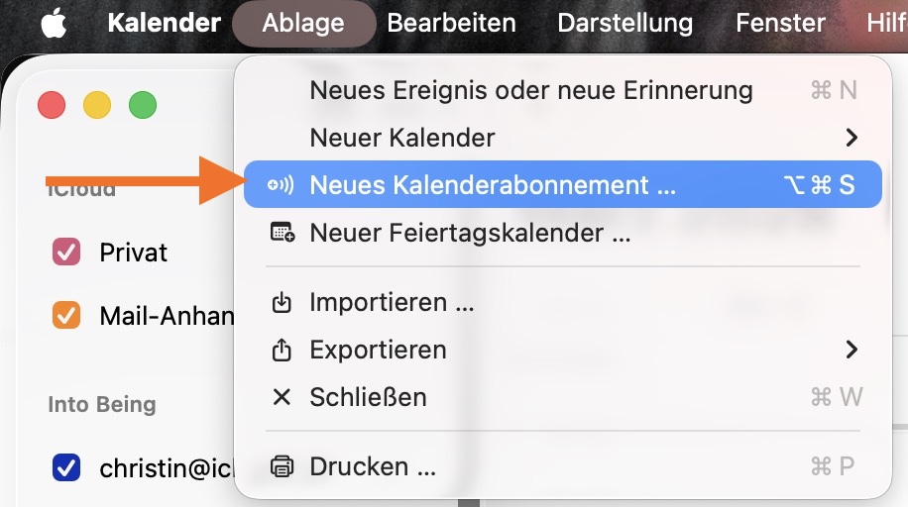Open the Fenster menu
908x507 pixels.
780,23
